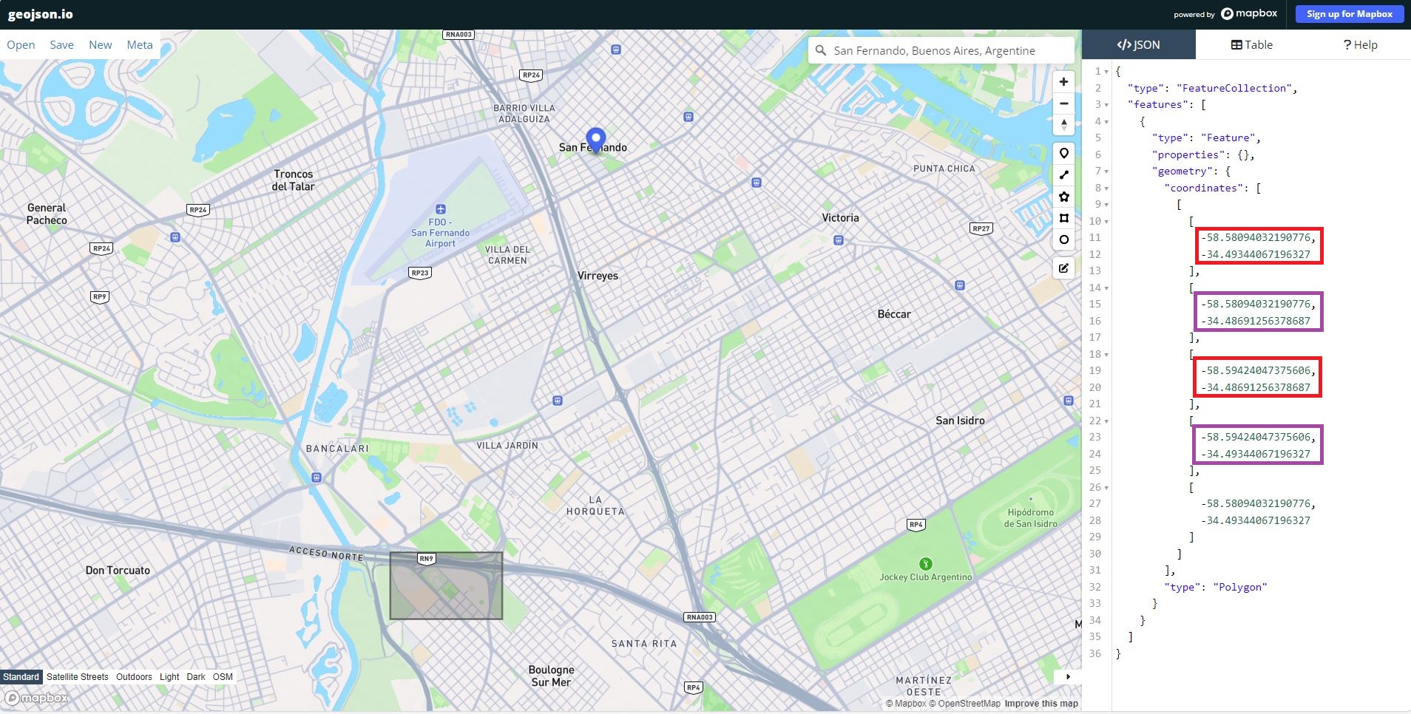1411x714 pixels.
Task: Select the draw marker point tool
Action: (x=1063, y=154)
